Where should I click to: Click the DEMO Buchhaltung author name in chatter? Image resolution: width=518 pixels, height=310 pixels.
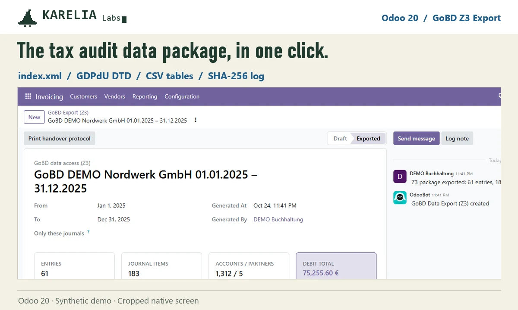coord(432,174)
